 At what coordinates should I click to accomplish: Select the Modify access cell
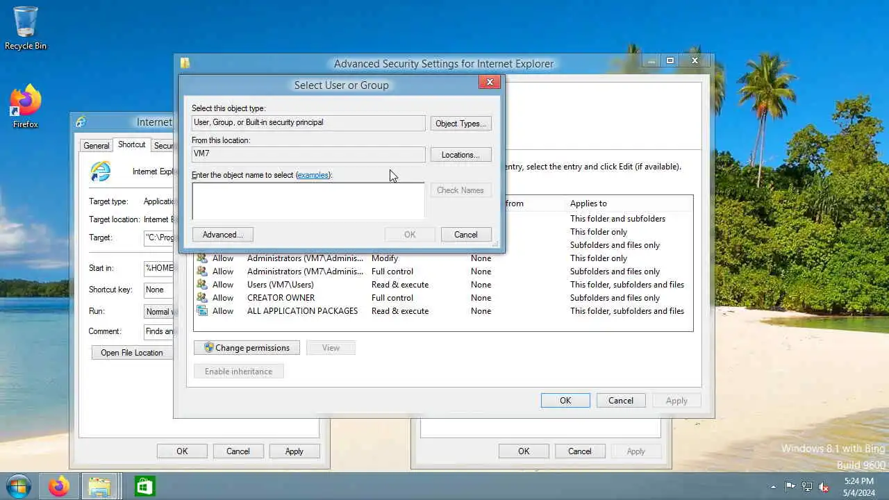pyautogui.click(x=385, y=258)
